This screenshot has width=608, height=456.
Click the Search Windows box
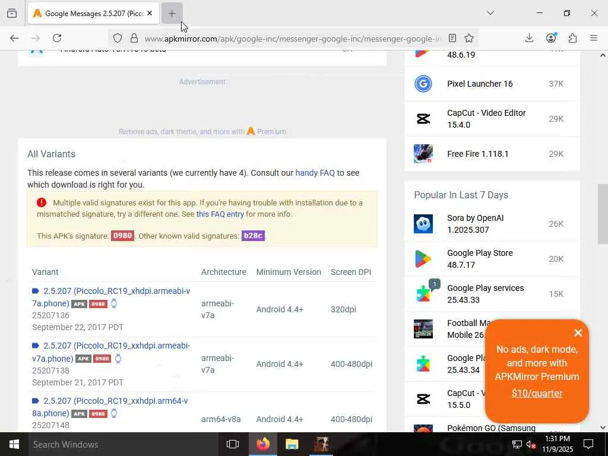pyautogui.click(x=125, y=444)
